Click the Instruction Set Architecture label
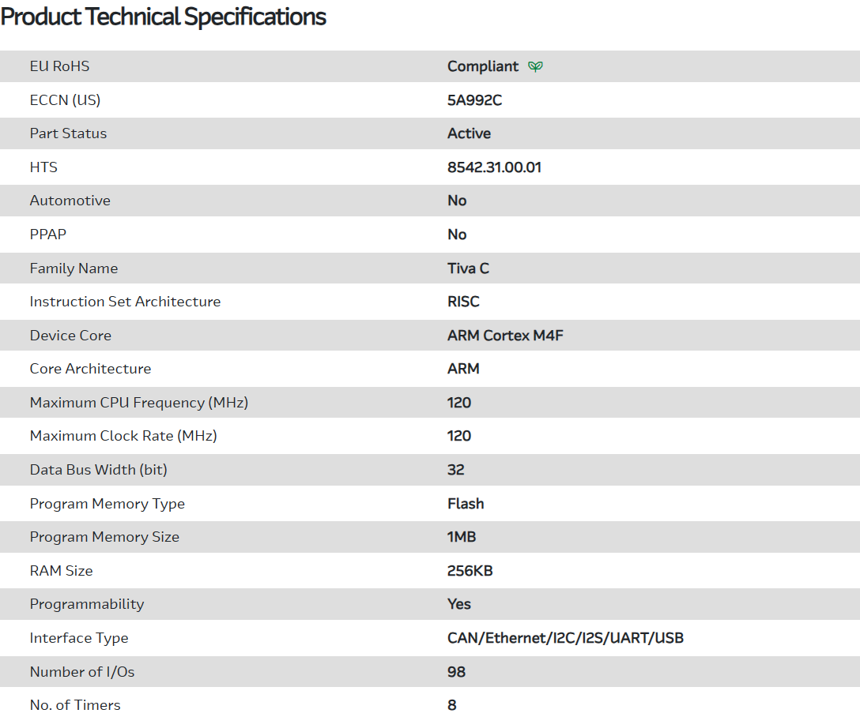Screen dimensions: 860x717 coord(125,302)
